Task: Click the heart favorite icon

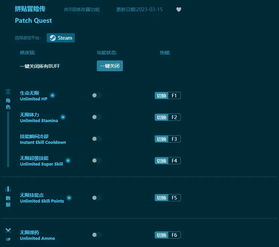Action: pos(178,9)
